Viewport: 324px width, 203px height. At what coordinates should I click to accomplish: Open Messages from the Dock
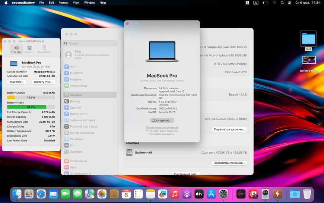coord(78,194)
